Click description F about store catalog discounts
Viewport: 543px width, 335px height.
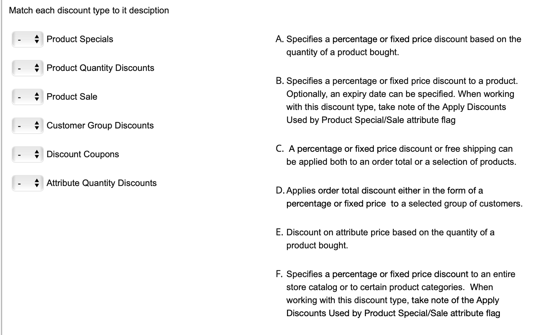tap(397, 294)
